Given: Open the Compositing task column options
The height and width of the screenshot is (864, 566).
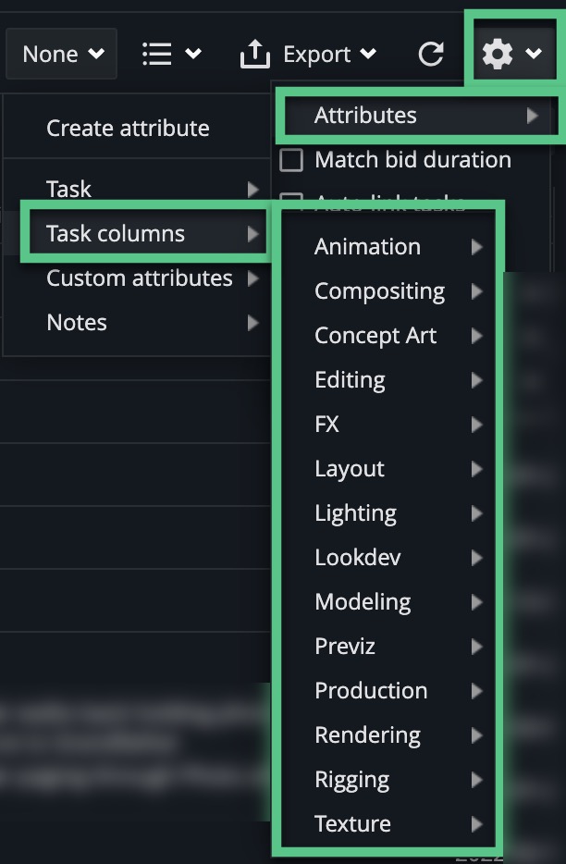Looking at the screenshot, I should 379,290.
